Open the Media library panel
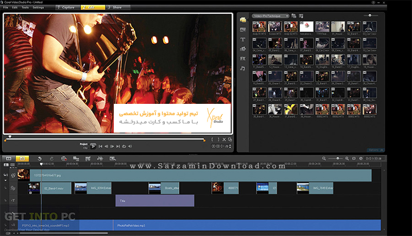 coord(243,20)
